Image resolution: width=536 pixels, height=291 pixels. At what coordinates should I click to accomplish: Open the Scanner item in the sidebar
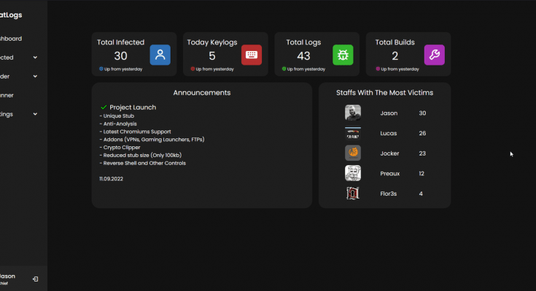[7, 95]
